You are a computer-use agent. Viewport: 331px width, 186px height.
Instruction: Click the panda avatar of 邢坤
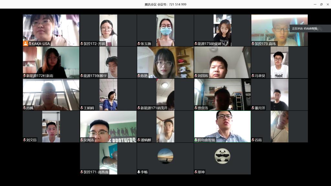tap(222, 156)
